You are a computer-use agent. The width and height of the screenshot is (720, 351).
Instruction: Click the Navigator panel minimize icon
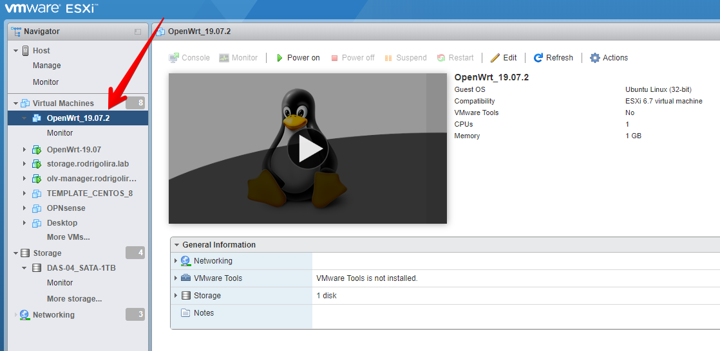137,32
